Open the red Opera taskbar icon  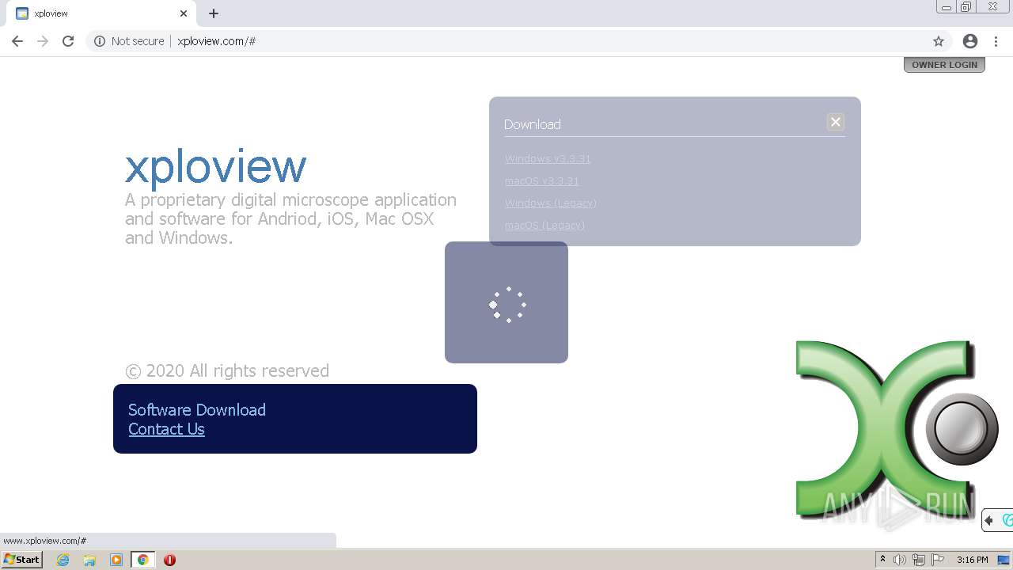169,560
